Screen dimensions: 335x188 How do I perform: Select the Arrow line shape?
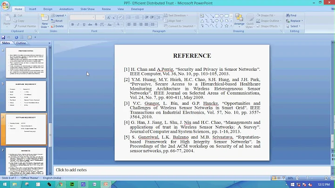tap(212, 16)
